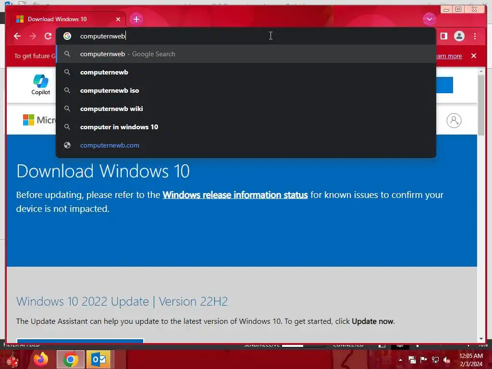Select the Download Windows 10 tab

pos(68,19)
